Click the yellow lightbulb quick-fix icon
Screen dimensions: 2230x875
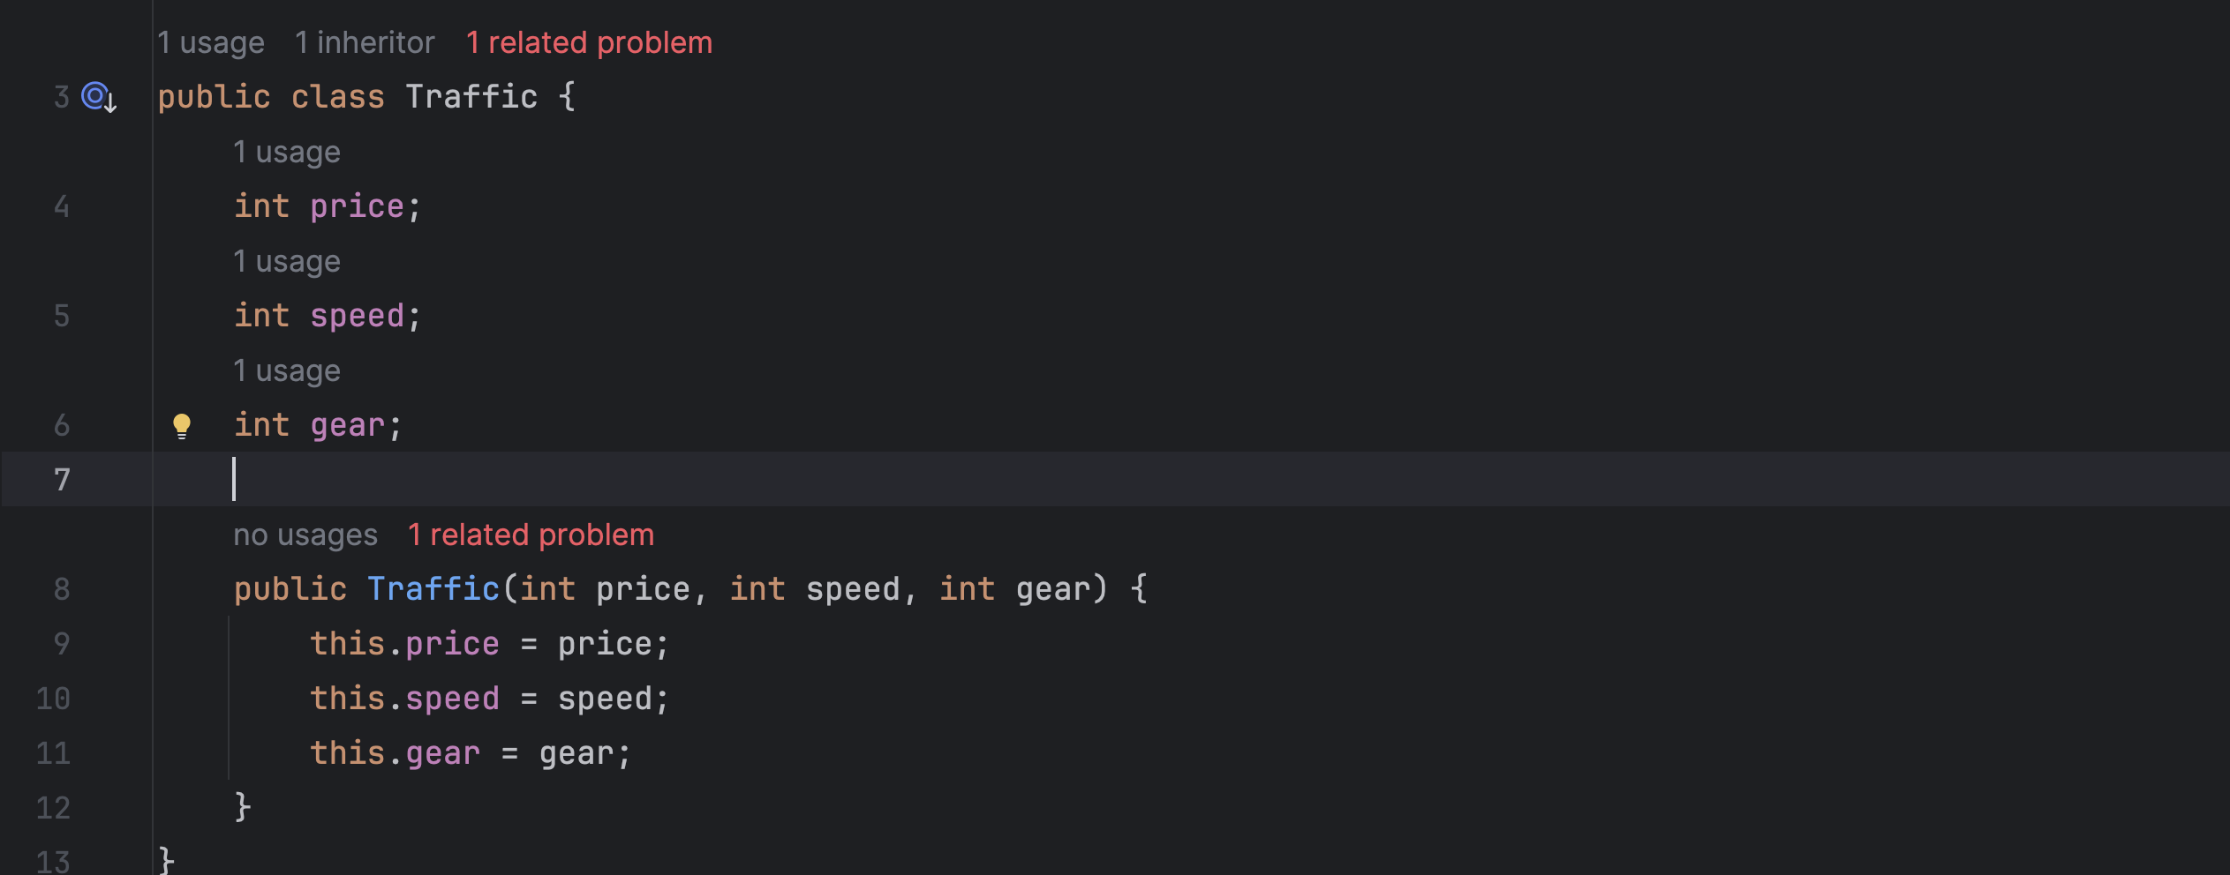click(182, 426)
